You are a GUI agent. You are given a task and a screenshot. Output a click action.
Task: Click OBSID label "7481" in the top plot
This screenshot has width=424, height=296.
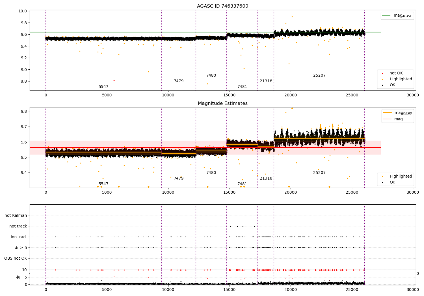coord(242,87)
